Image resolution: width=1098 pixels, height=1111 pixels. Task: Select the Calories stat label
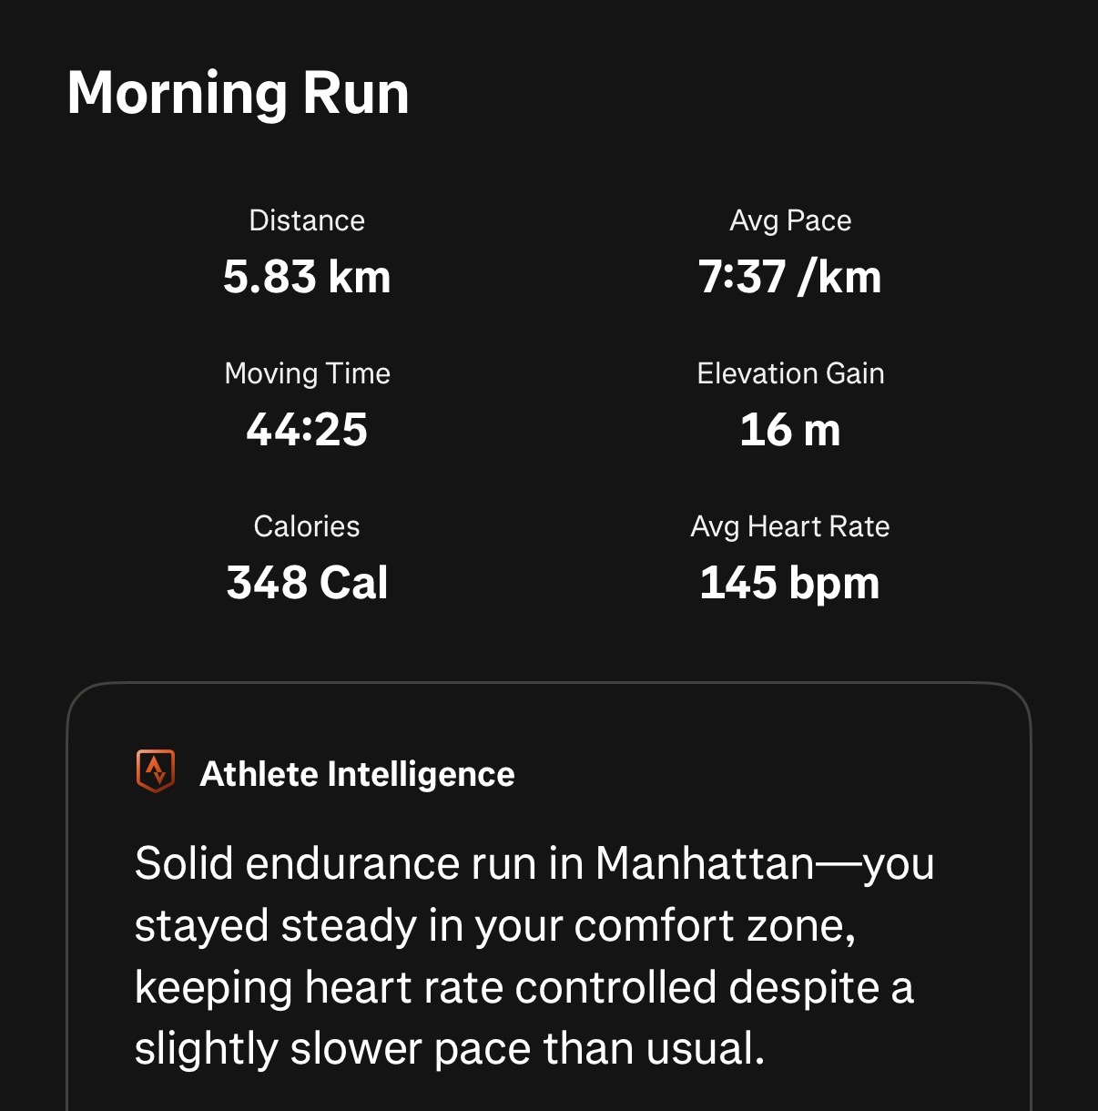[307, 526]
